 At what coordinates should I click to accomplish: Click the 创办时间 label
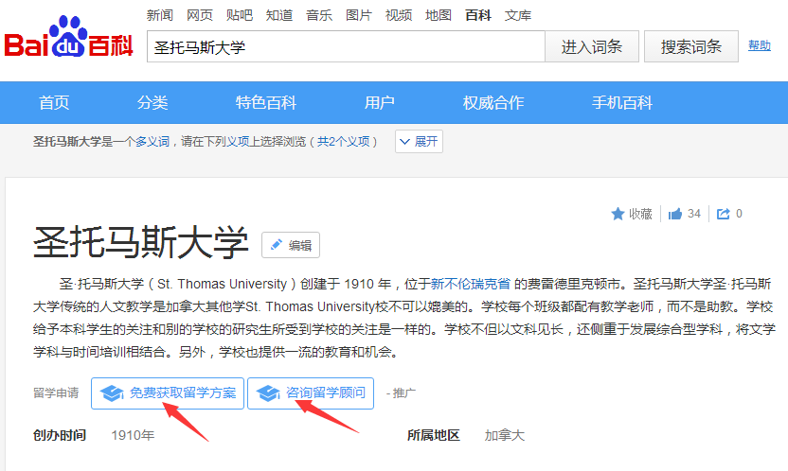60,435
